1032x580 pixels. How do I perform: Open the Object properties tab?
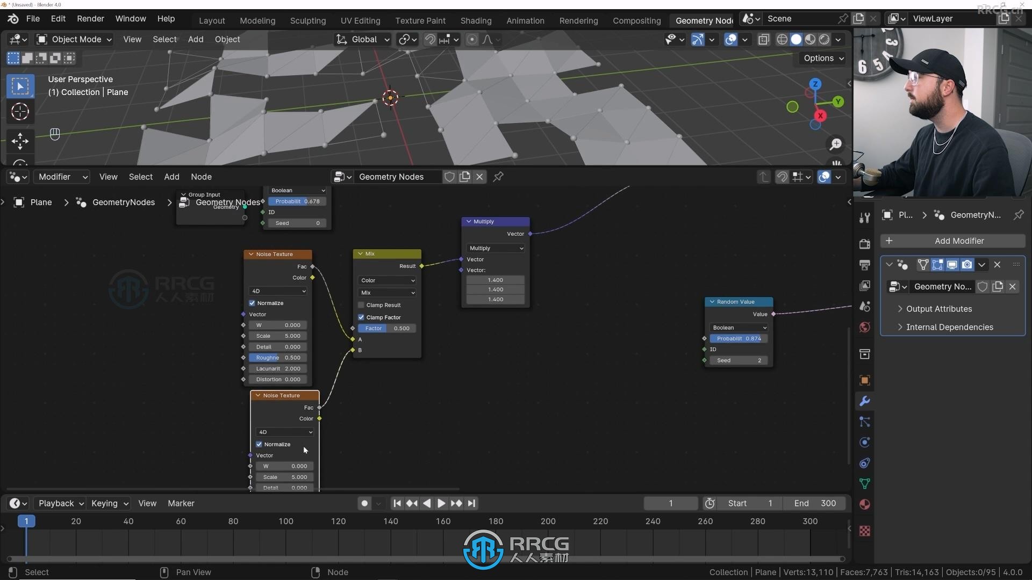pyautogui.click(x=864, y=380)
